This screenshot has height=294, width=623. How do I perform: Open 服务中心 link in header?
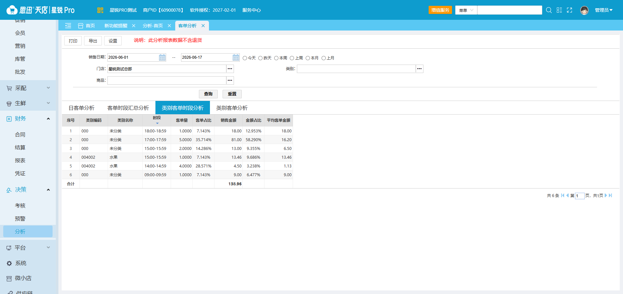tap(251, 10)
